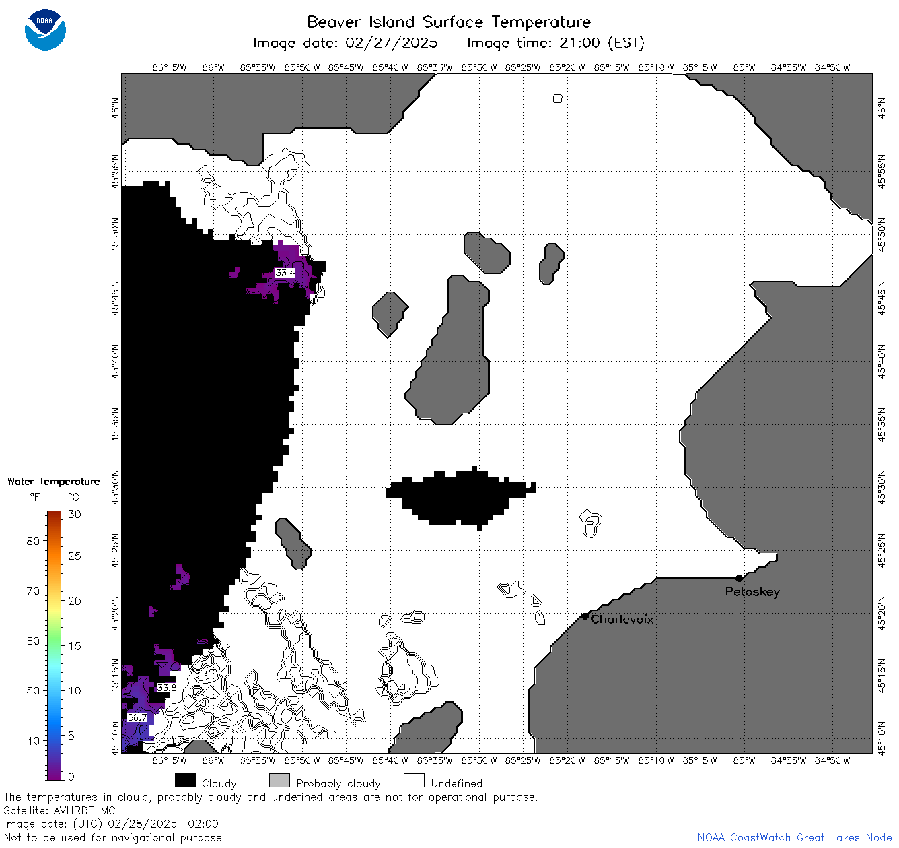
Task: Click the Charlevoix city marker dot
Action: coord(585,616)
